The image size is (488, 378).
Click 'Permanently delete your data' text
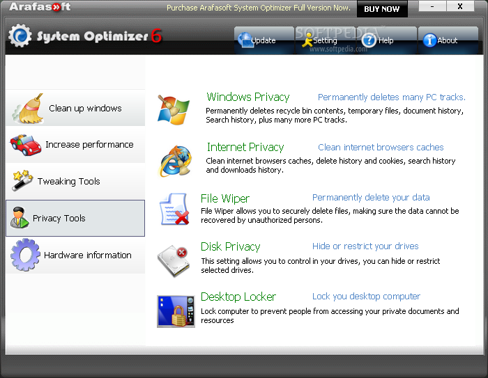(x=371, y=198)
